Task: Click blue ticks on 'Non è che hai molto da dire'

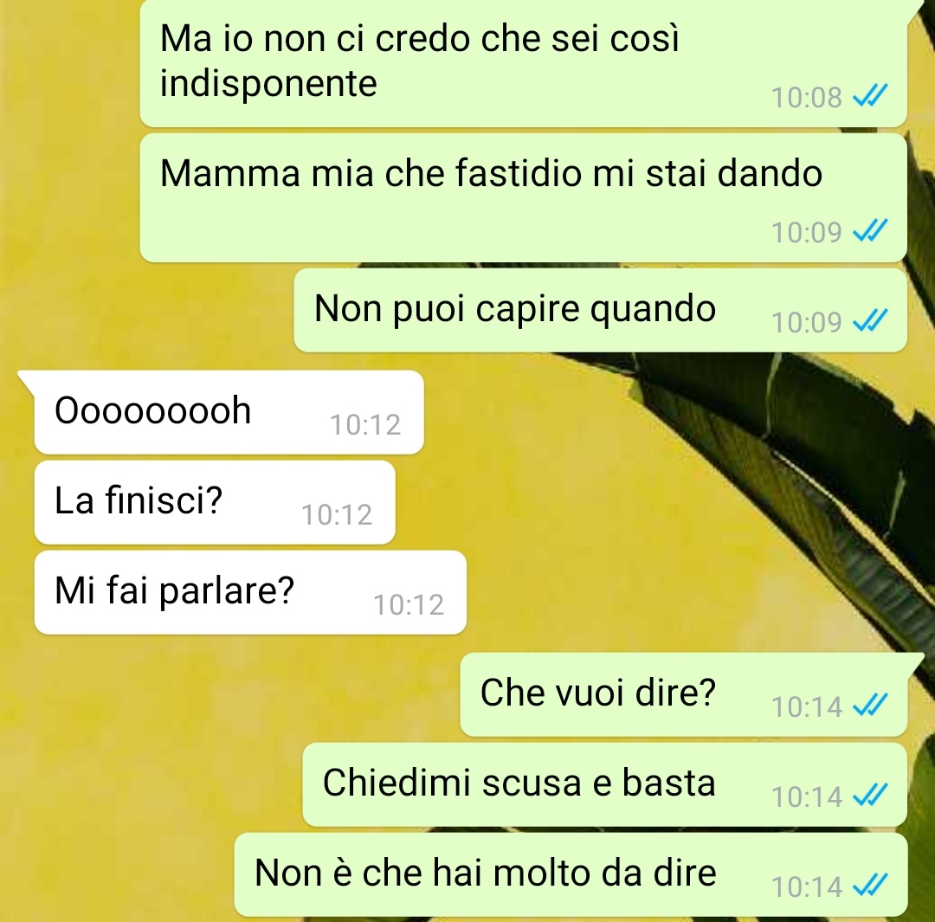Action: [871, 885]
